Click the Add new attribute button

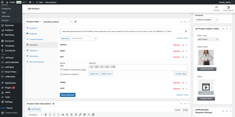pyautogui.click(x=65, y=38)
